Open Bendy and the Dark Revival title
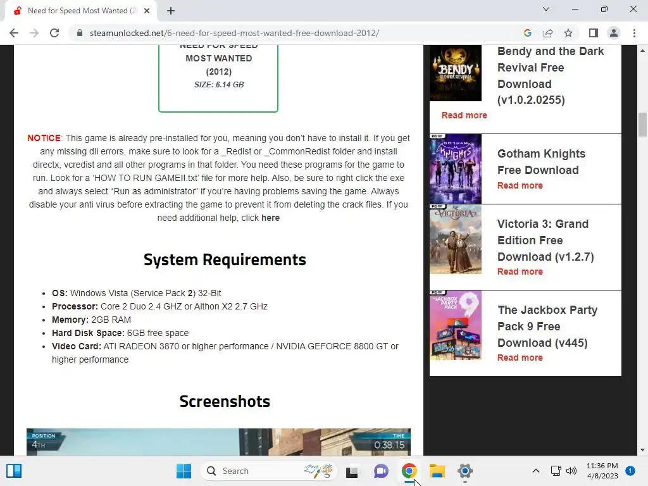Image resolution: width=648 pixels, height=486 pixels. 551,76
